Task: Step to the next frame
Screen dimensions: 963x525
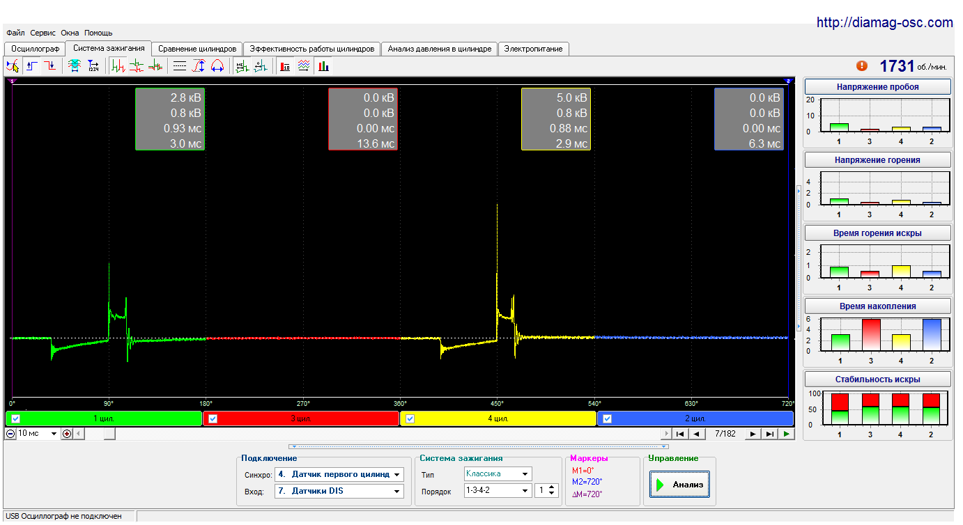Action: [x=753, y=433]
